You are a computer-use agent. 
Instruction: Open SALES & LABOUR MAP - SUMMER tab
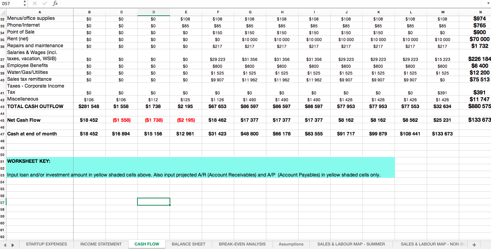(351, 244)
